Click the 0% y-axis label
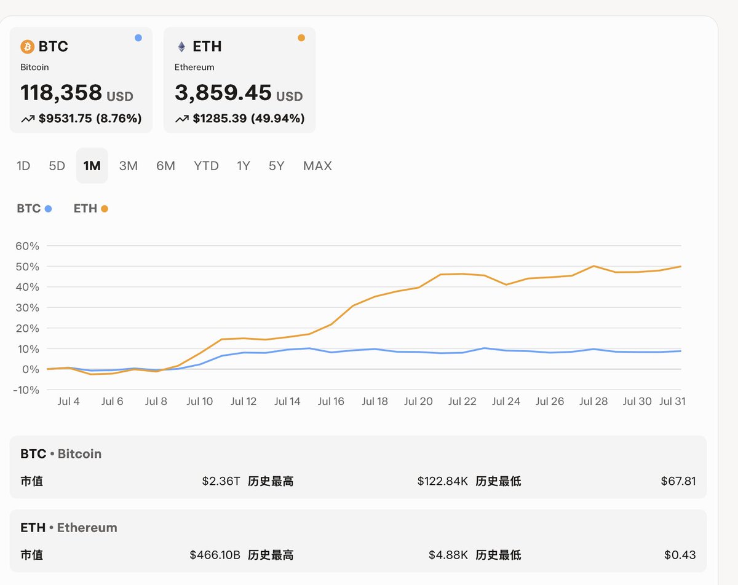This screenshot has width=738, height=585. (30, 369)
